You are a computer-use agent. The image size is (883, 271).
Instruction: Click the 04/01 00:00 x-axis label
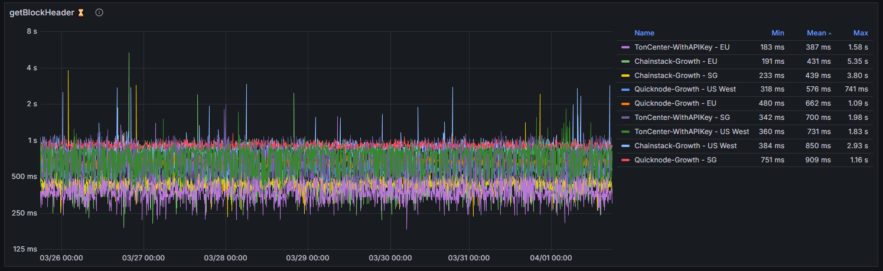[550, 258]
